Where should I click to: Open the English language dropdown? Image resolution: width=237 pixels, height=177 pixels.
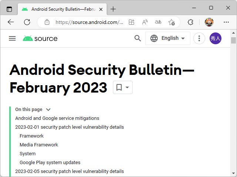coord(168,38)
